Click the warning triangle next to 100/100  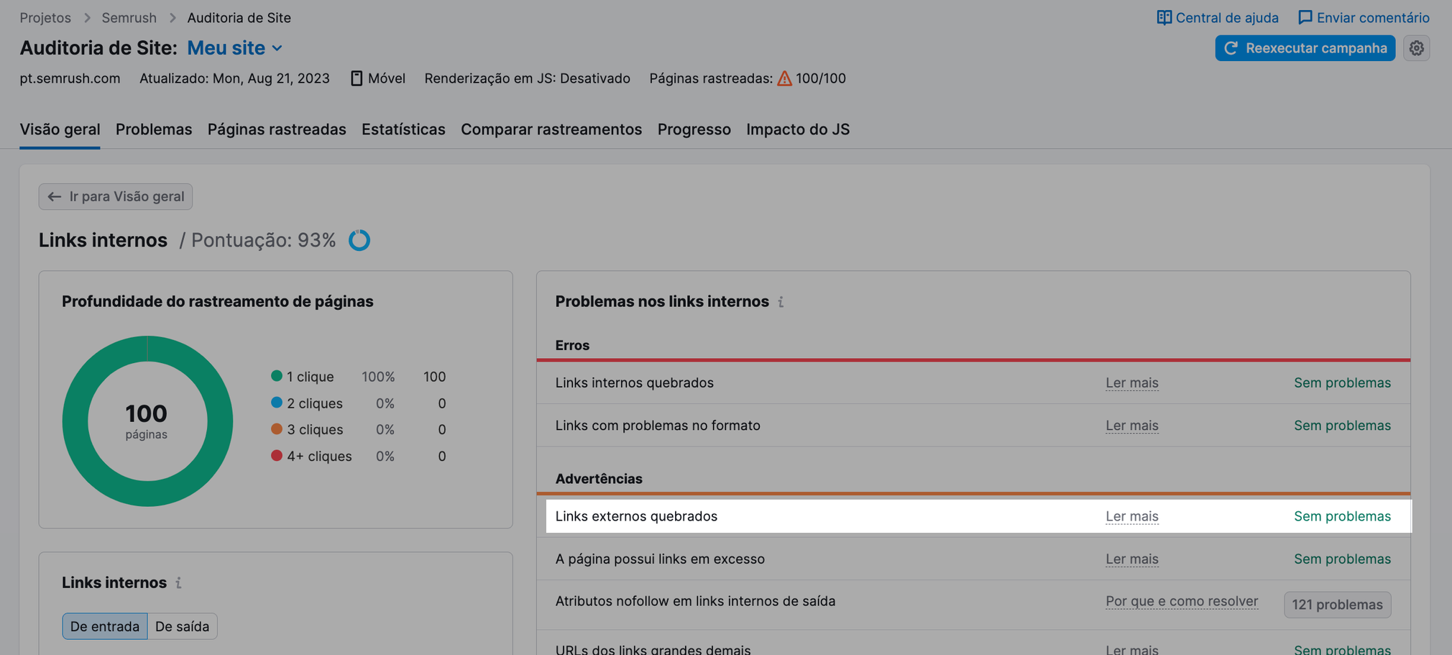(784, 78)
